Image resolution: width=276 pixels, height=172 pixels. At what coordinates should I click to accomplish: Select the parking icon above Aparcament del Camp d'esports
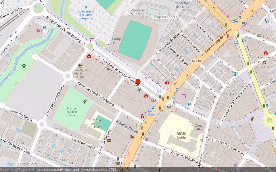[x=86, y=8]
